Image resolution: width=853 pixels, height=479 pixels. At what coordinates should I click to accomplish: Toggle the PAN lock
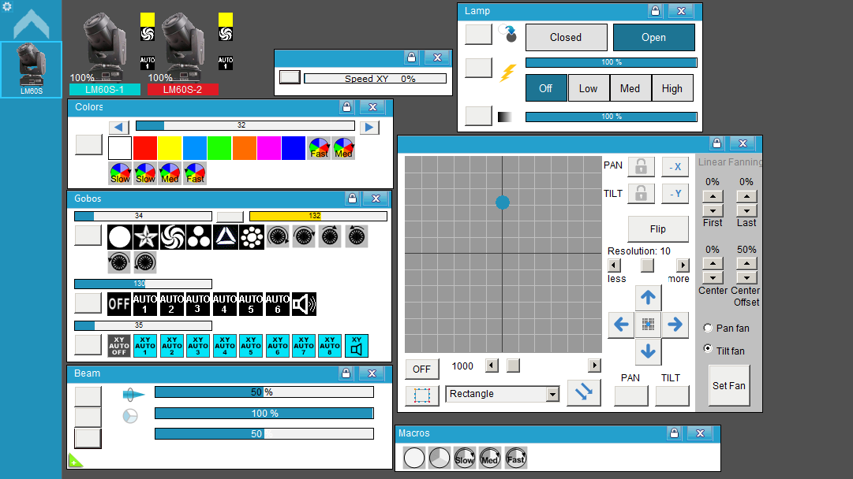[641, 167]
